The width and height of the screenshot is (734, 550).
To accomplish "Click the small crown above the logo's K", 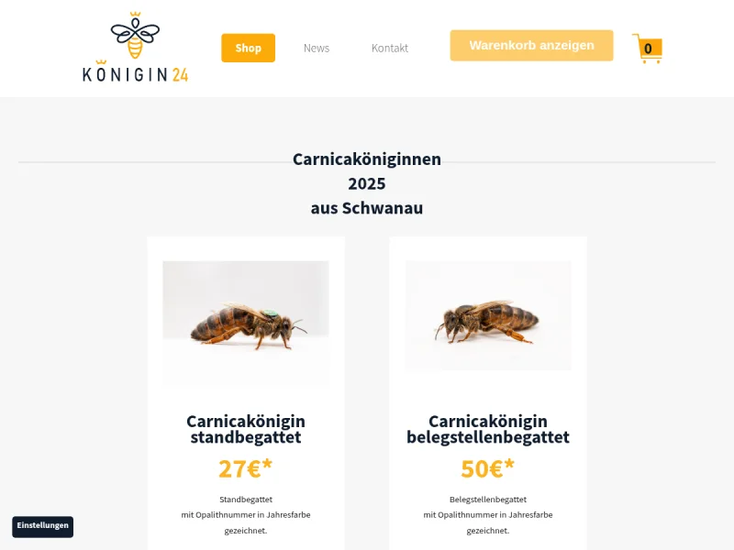I will (x=101, y=61).
